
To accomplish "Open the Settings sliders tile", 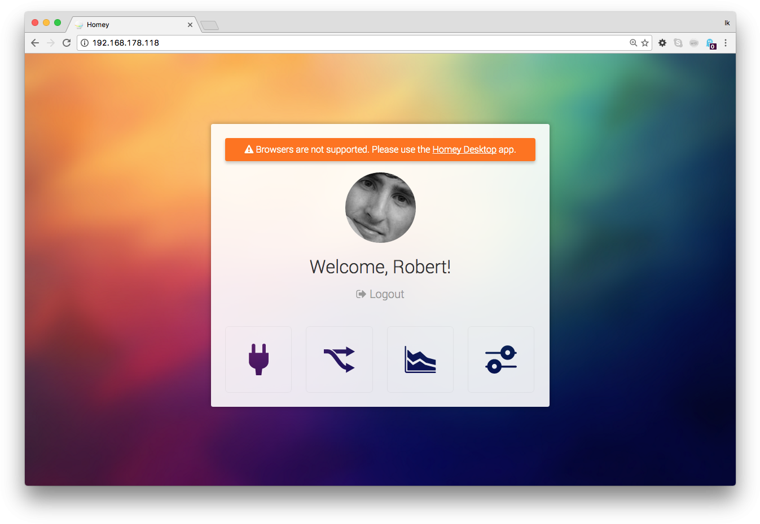I will coord(501,359).
